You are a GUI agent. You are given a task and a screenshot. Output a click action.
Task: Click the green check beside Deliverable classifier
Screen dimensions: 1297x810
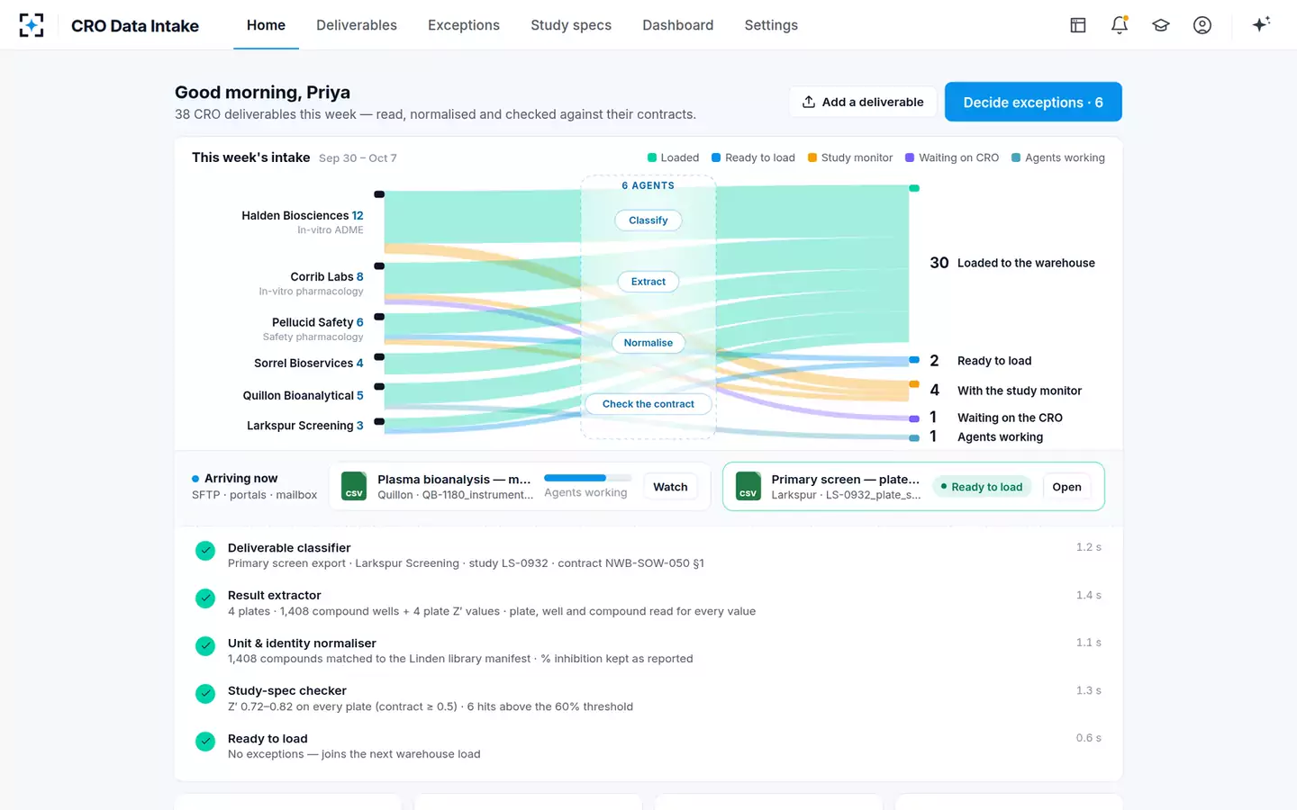coord(205,551)
